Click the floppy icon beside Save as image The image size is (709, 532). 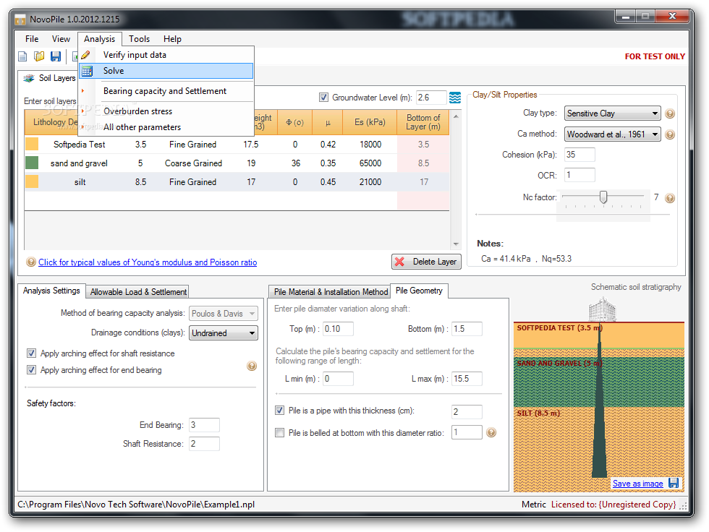674,483
